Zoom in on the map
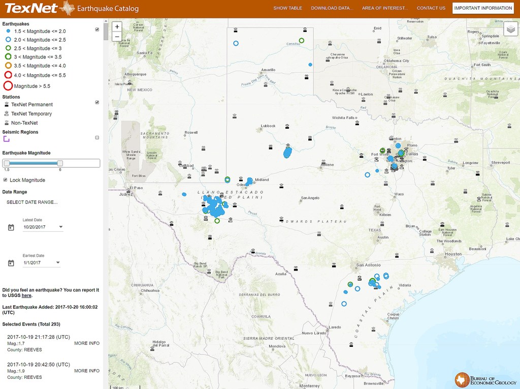 pos(117,26)
